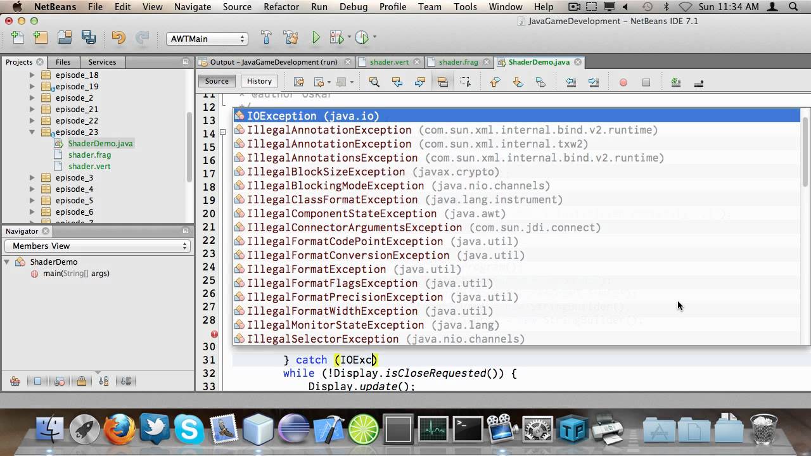This screenshot has width=811, height=456.
Task: Open Firefox from the Dock
Action: tap(119, 430)
